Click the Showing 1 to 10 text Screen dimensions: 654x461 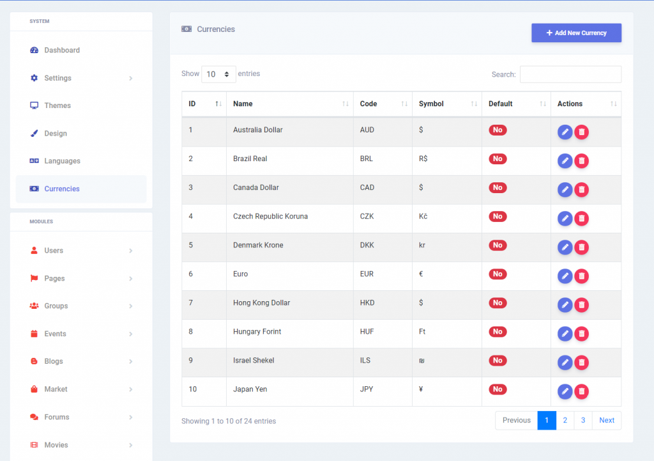point(229,421)
